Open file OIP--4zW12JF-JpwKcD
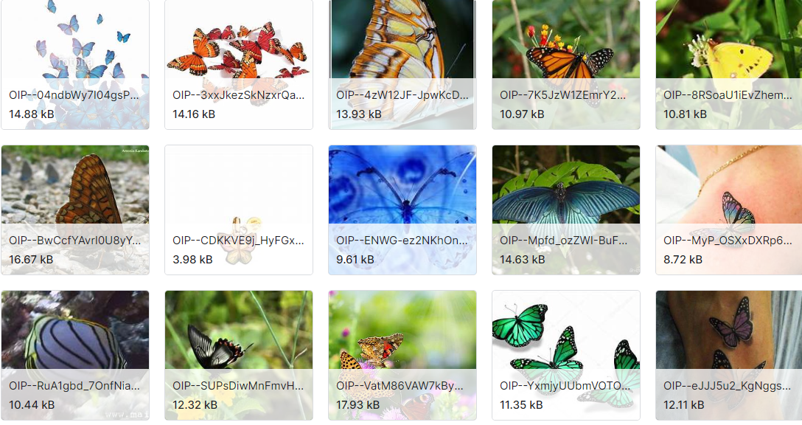 tap(402, 64)
